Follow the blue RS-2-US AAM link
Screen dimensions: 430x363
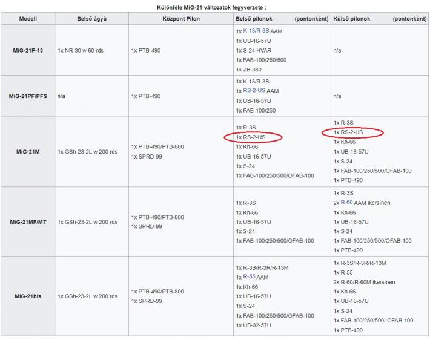254,90
